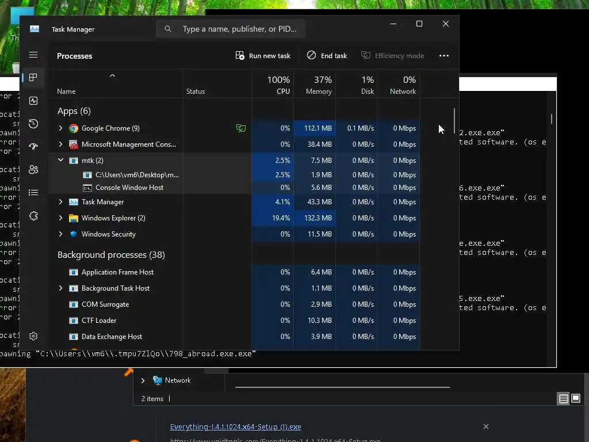This screenshot has width=589, height=442.
Task: Open Task Manager Settings gear icon
Action: 33,336
